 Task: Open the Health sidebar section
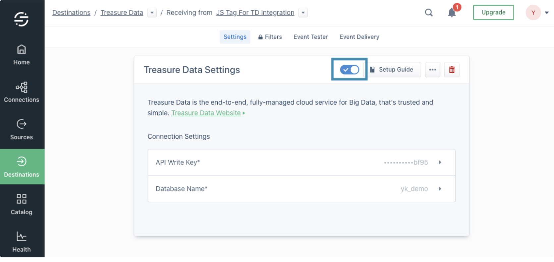click(22, 242)
